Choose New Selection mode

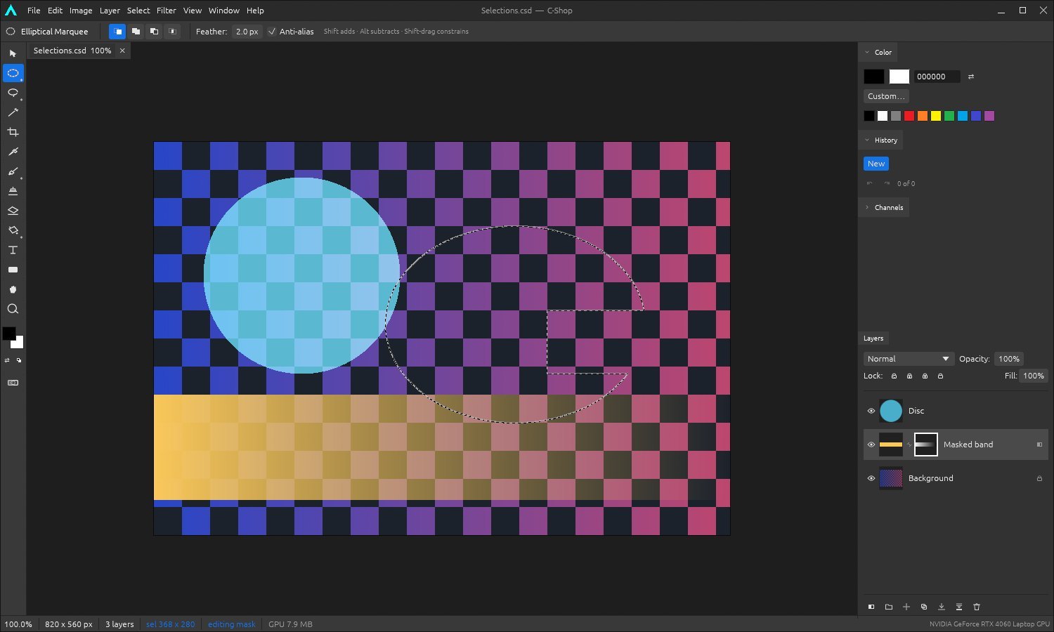pos(117,32)
